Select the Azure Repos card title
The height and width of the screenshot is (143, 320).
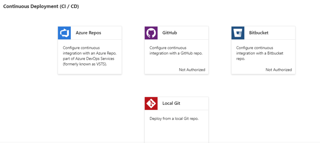click(x=88, y=33)
